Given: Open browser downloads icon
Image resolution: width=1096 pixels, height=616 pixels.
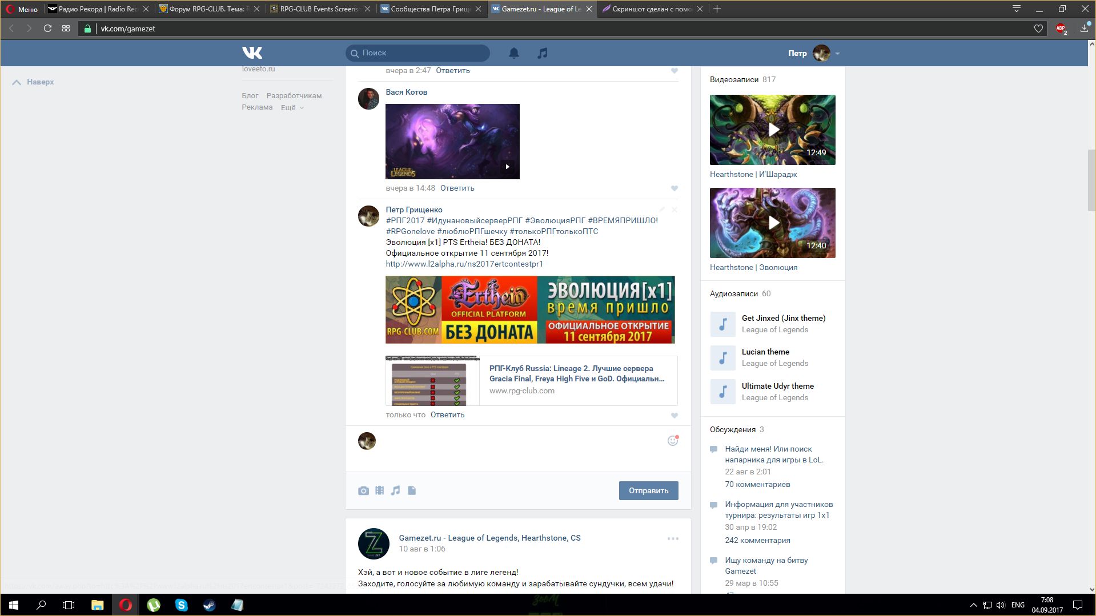Looking at the screenshot, I should pos(1085,29).
